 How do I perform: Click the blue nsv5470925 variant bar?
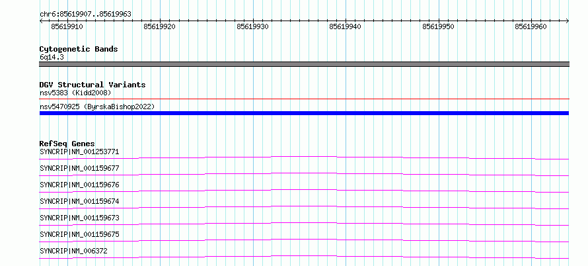(304, 113)
